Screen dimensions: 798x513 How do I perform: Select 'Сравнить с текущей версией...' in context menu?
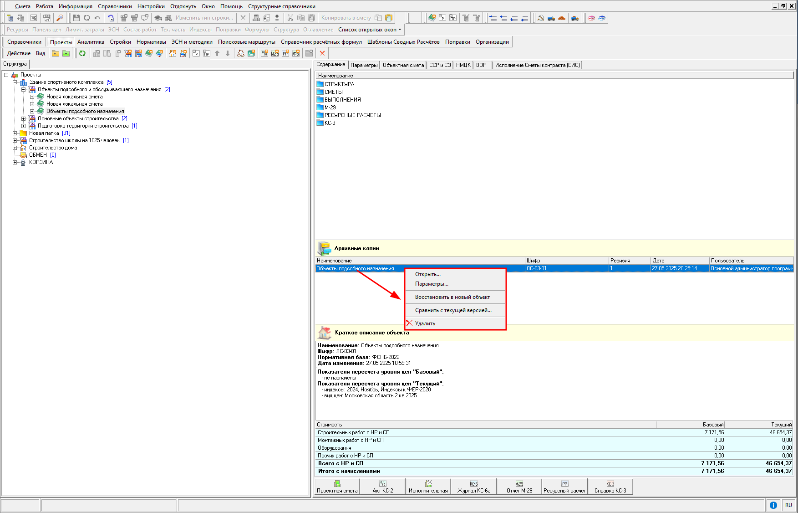pos(453,310)
